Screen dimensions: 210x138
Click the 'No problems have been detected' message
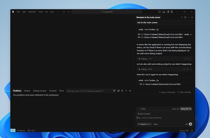tap(36, 95)
